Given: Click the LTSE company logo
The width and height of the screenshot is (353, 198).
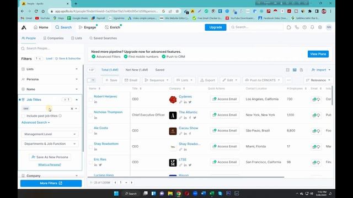Looking at the screenshot, I should tap(173, 163).
